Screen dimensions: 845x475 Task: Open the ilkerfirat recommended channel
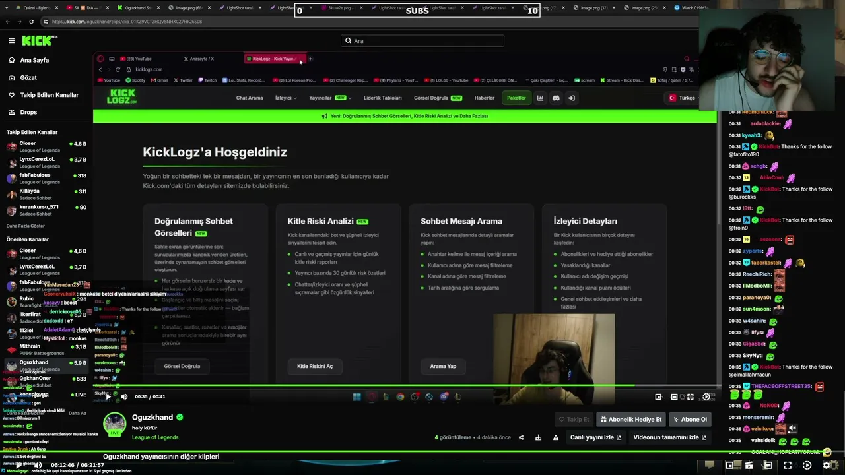click(x=46, y=317)
